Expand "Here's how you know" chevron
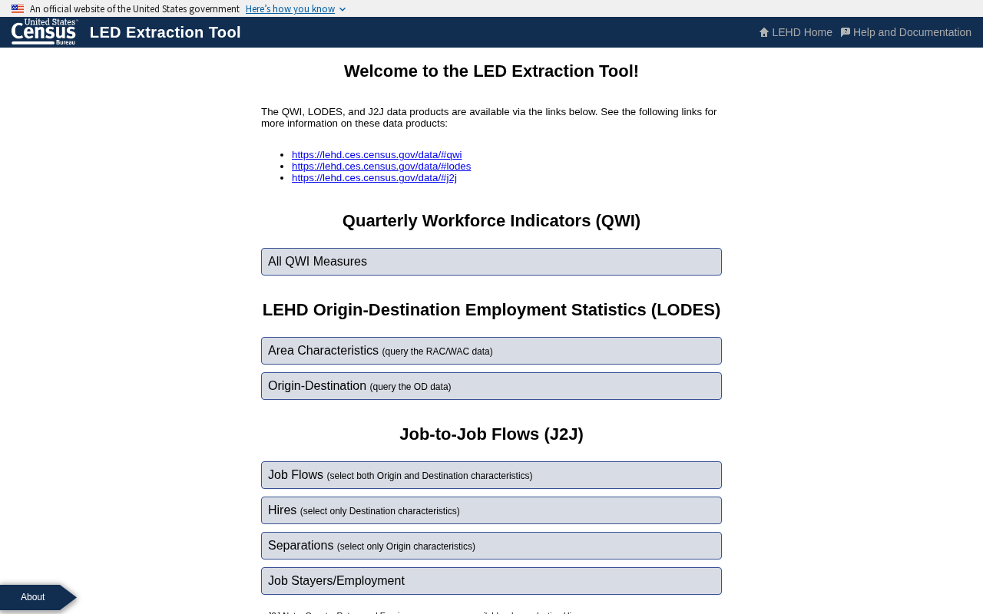The height and width of the screenshot is (614, 983). click(343, 9)
